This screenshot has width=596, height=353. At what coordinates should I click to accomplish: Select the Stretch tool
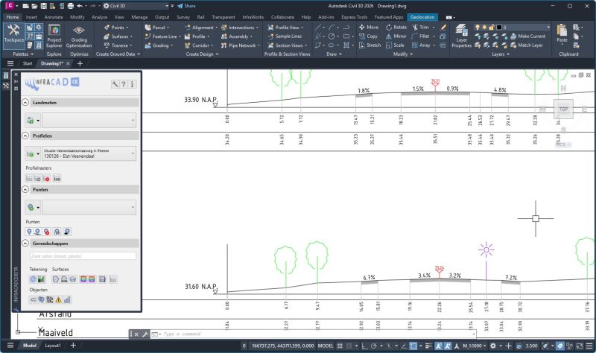coord(370,45)
